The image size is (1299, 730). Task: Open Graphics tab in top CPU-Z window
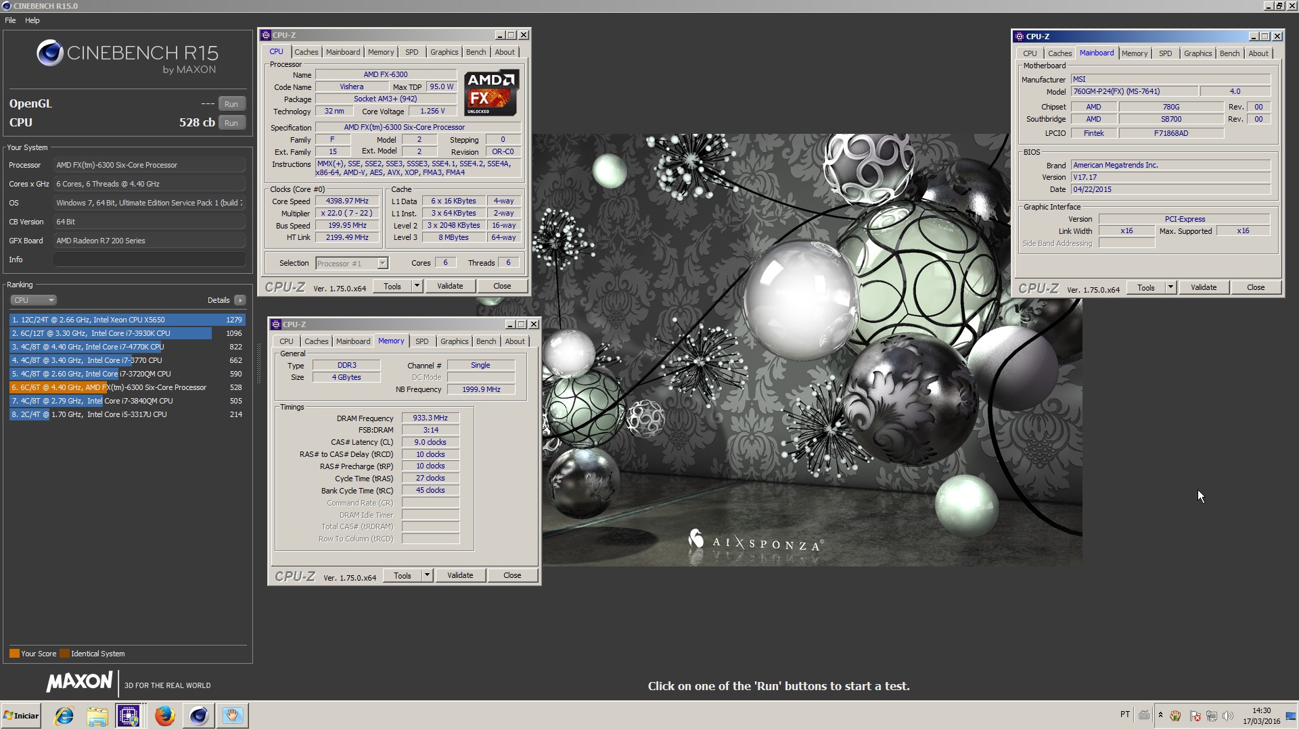[444, 52]
